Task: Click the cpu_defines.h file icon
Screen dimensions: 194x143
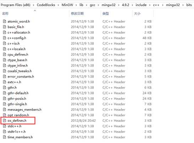Action: 5,55
